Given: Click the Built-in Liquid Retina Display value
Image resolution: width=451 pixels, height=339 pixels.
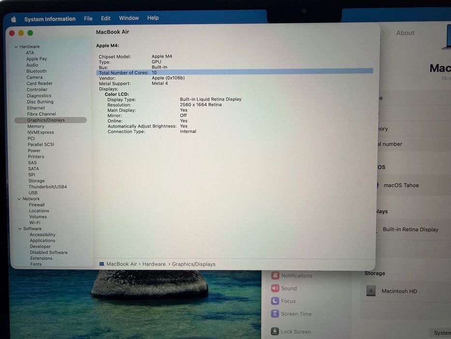Looking at the screenshot, I should (211, 99).
